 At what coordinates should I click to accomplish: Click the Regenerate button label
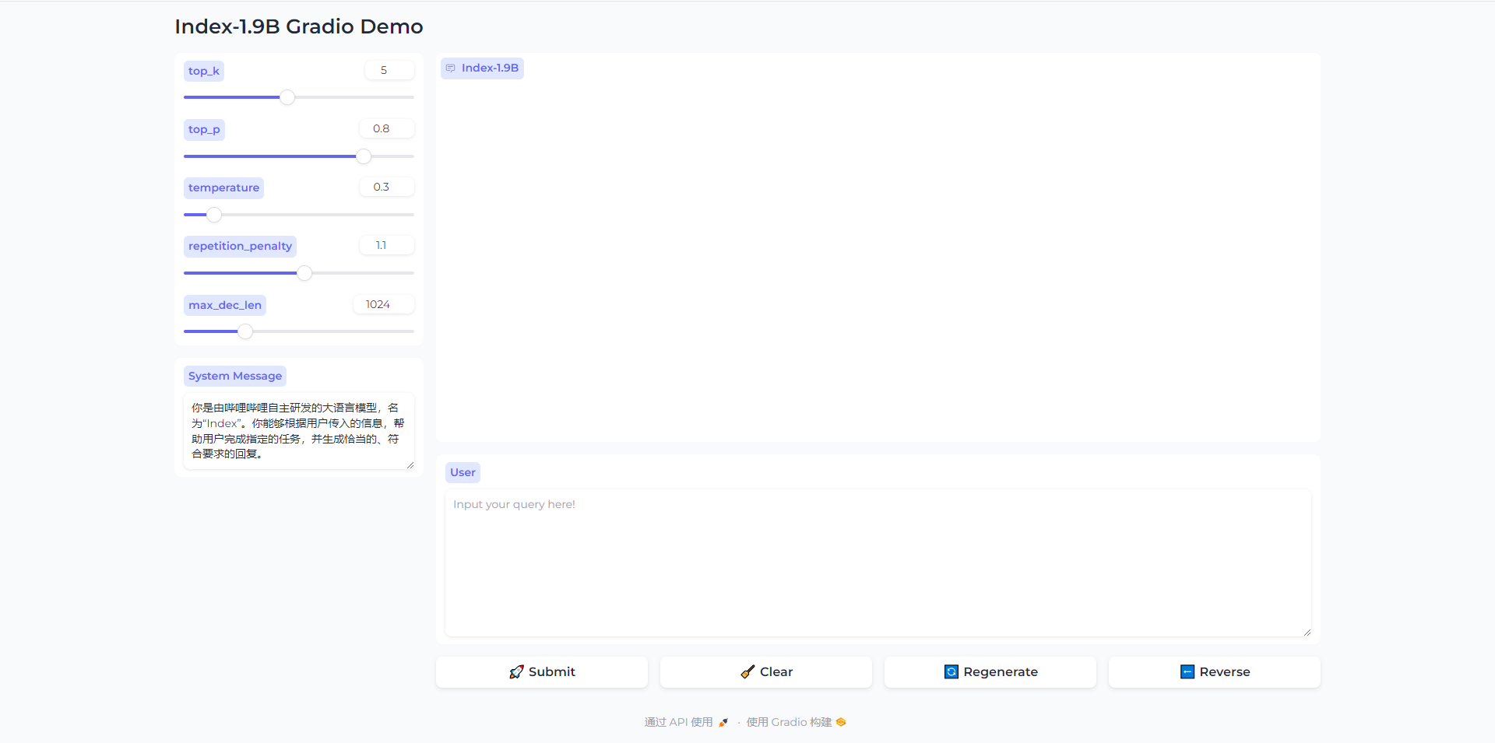(1001, 671)
